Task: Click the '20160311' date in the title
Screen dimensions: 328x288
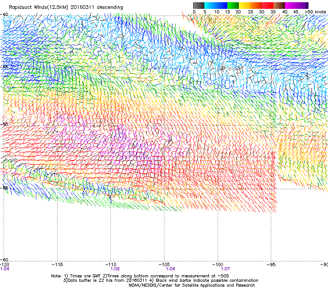Action: 82,7
